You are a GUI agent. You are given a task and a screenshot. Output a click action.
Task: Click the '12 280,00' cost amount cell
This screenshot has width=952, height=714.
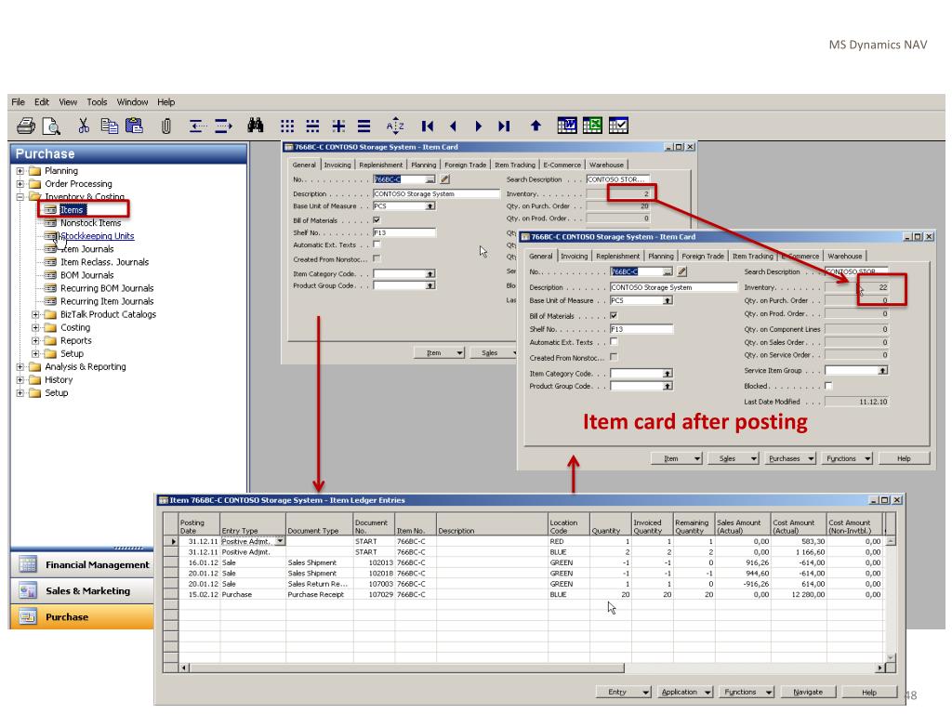tap(799, 594)
